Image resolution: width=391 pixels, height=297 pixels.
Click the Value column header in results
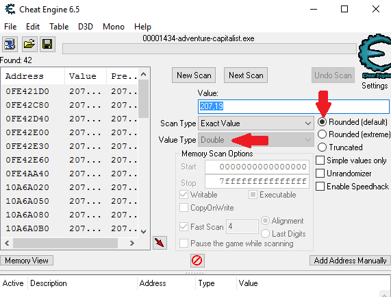point(86,76)
